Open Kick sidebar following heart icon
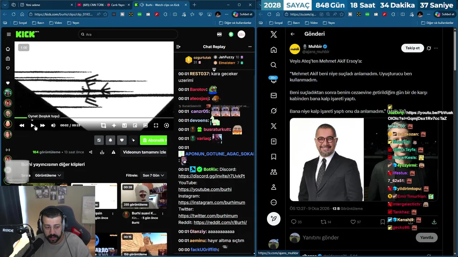This screenshot has width=458, height=257. [x=8, y=68]
